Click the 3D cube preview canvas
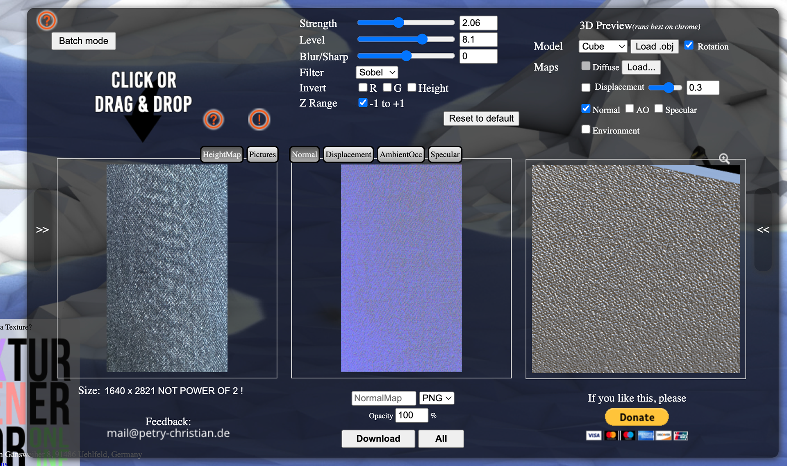 tap(636, 269)
